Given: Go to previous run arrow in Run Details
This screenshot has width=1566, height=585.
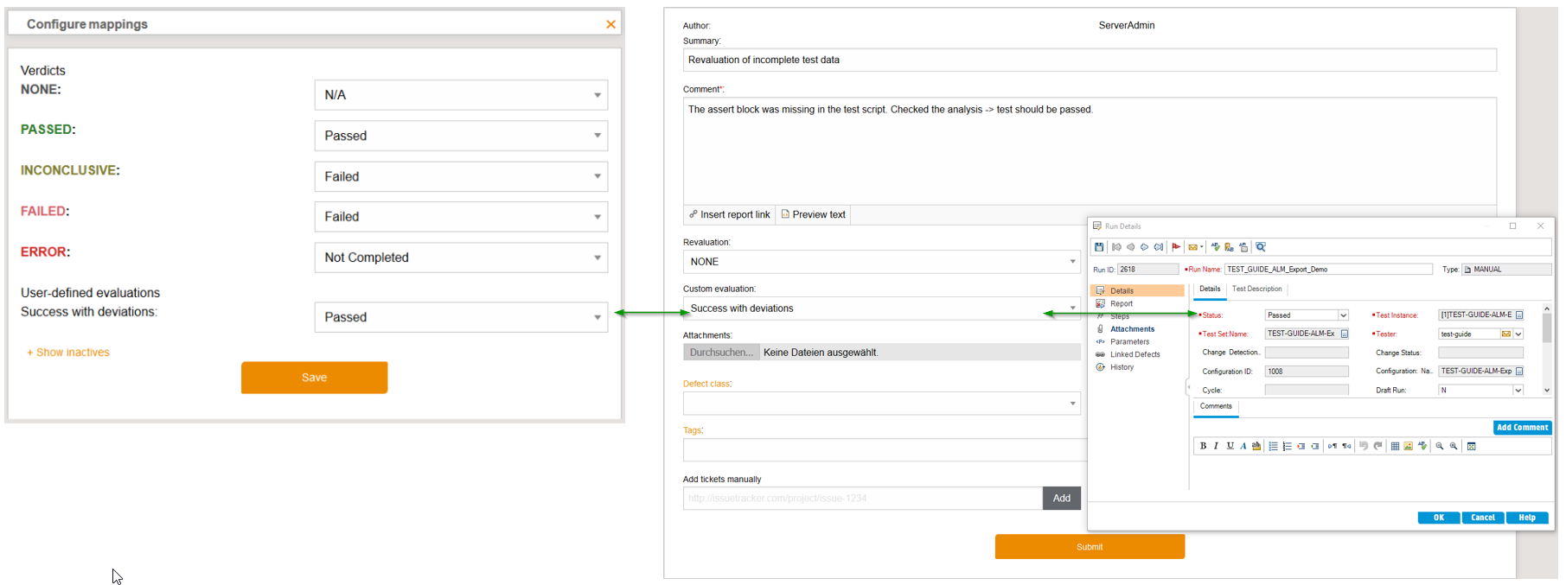Looking at the screenshot, I should [x=1130, y=247].
